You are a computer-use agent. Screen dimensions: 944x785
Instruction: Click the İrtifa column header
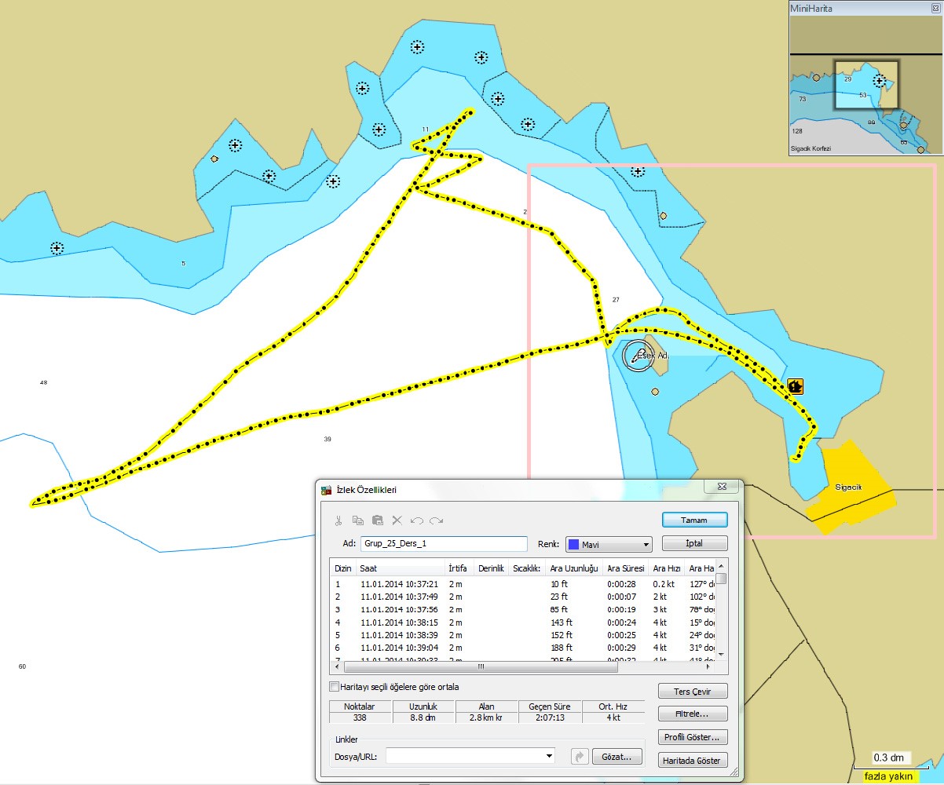coord(459,568)
